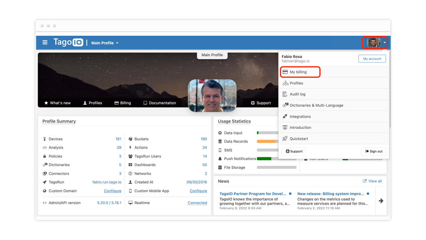Image resolution: width=426 pixels, height=240 pixels.
Task: Click the Data Records usage bar
Action: tap(268, 141)
